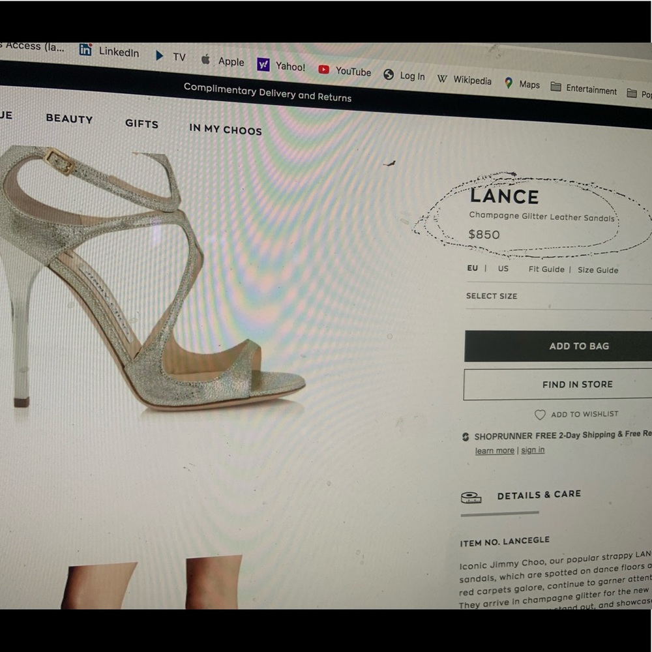Click Complimentary Delivery and Returns banner
652x652 pixels.
coord(267,93)
